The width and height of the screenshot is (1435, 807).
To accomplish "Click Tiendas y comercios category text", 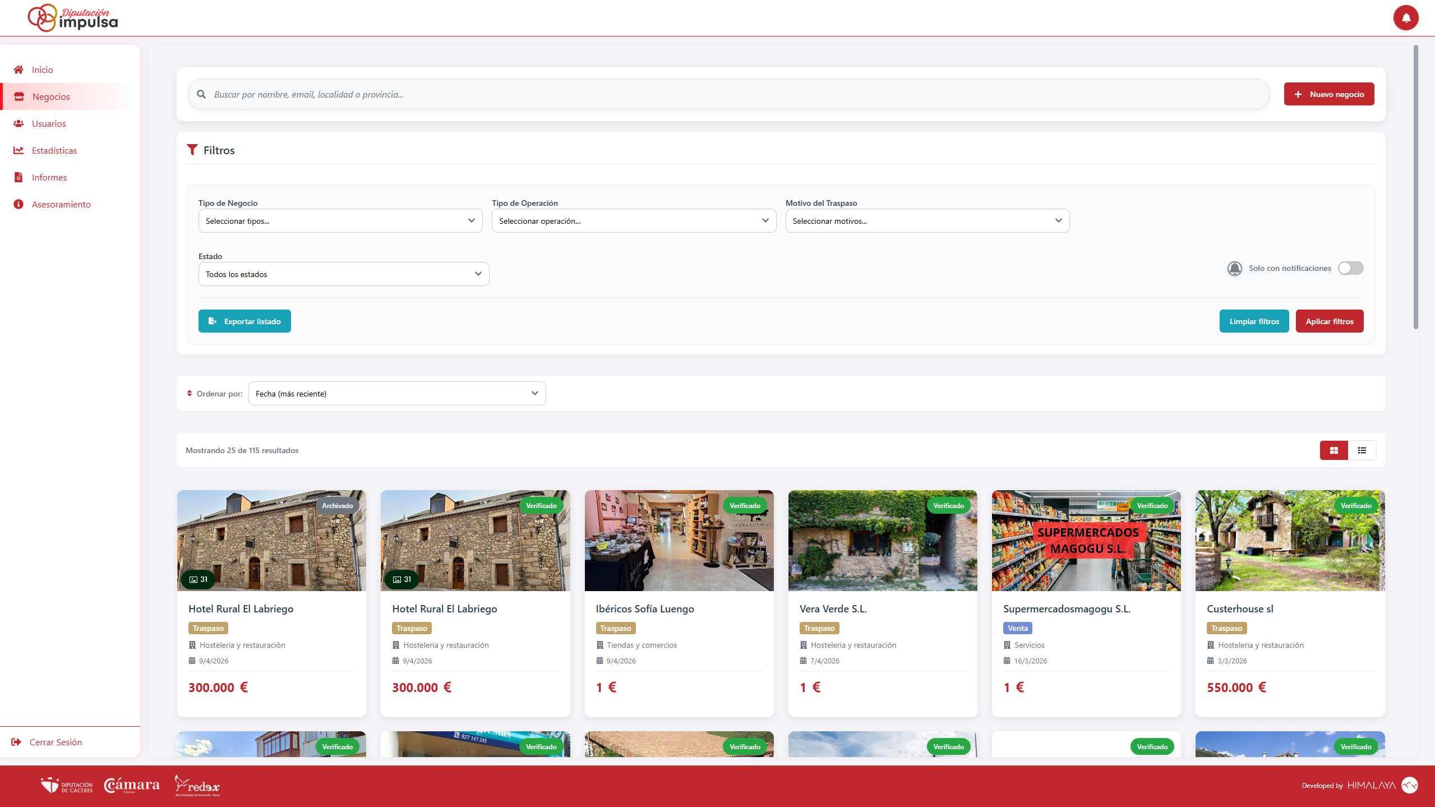I will click(642, 645).
